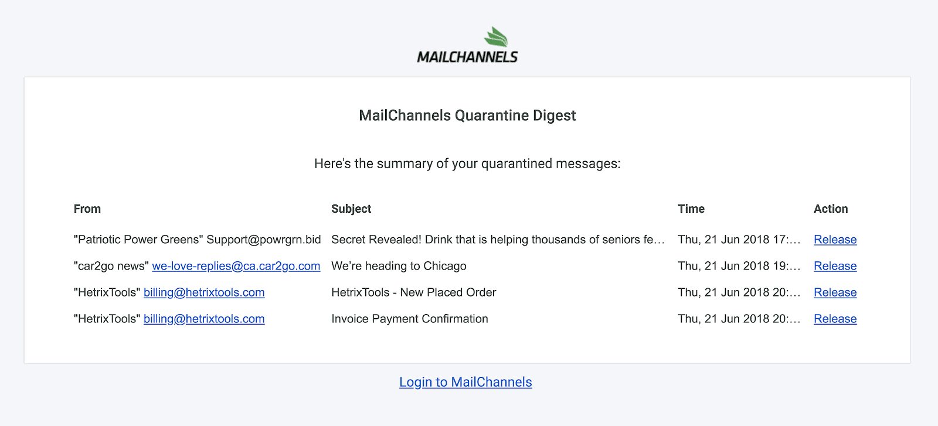Click the MailChannels Quarantine Digest heading
Screen dimensions: 938x426
tap(467, 115)
